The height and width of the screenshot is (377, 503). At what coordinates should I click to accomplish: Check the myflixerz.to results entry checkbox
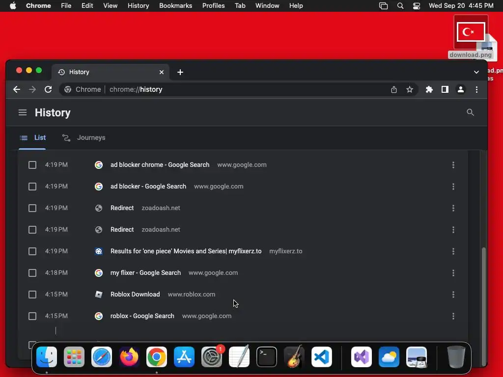pos(32,251)
